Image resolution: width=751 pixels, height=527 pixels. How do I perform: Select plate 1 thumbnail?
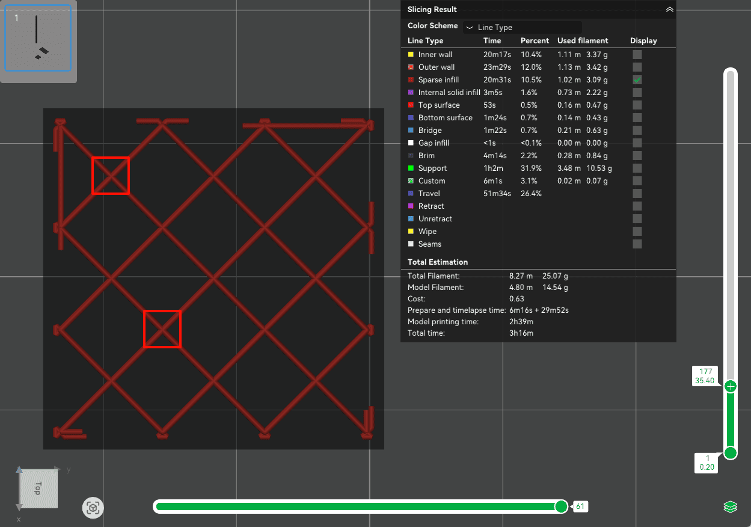point(38,39)
